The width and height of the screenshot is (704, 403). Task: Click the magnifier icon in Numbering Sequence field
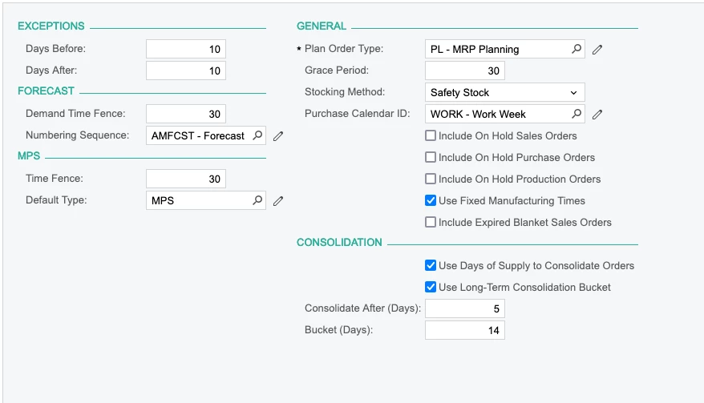click(x=257, y=135)
